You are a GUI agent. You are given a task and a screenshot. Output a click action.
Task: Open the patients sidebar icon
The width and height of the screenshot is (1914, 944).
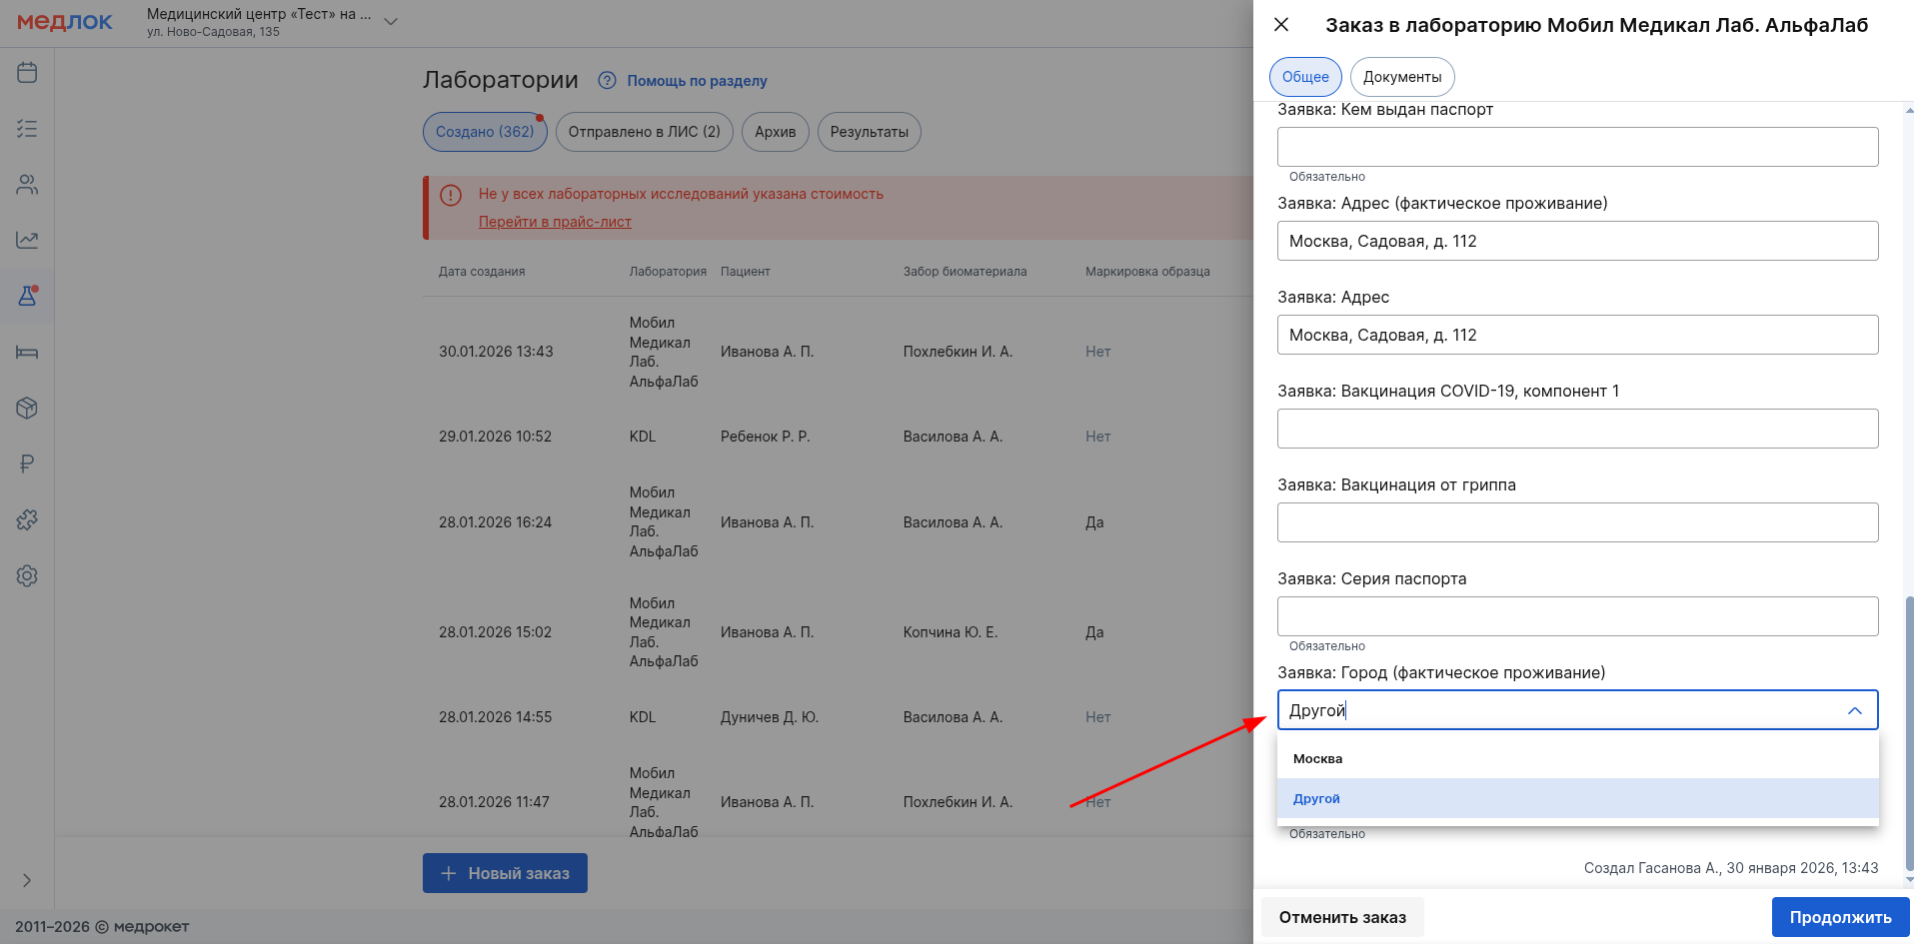tap(27, 185)
